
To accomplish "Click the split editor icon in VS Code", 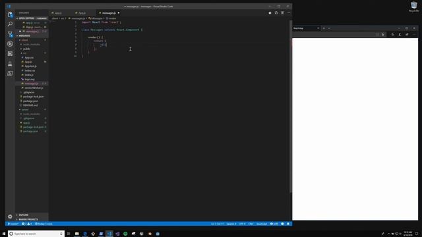I will click(282, 13).
